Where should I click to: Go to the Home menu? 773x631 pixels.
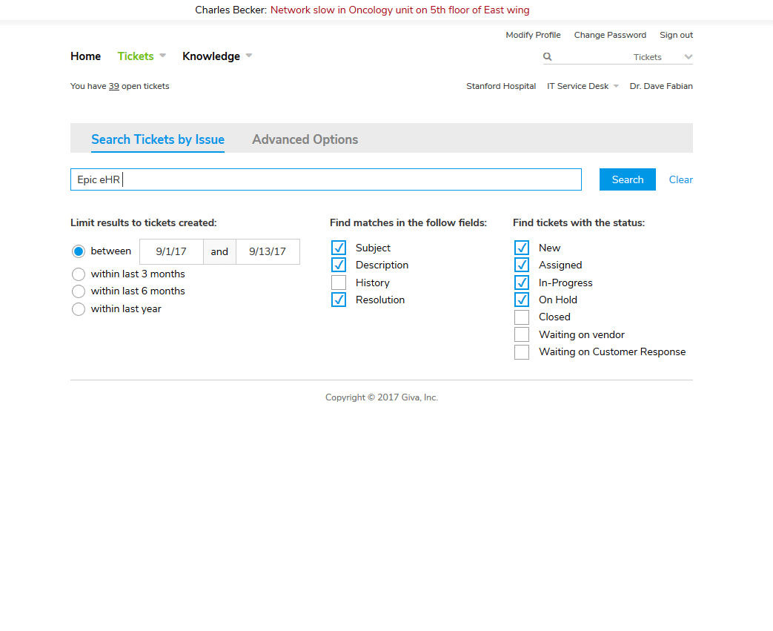tap(86, 56)
